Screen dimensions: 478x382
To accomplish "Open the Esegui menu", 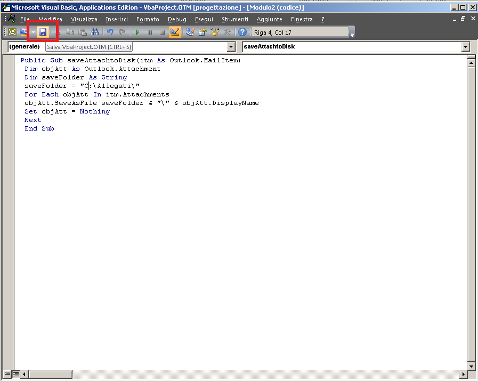I will pyautogui.click(x=204, y=20).
